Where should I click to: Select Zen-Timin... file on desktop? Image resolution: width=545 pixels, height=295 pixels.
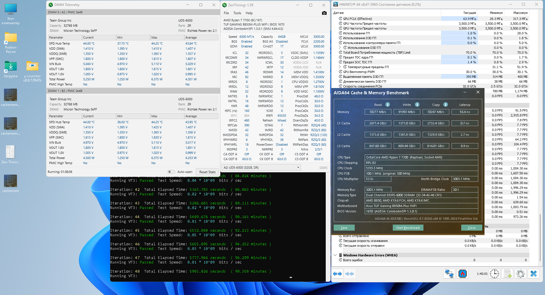click(11, 155)
